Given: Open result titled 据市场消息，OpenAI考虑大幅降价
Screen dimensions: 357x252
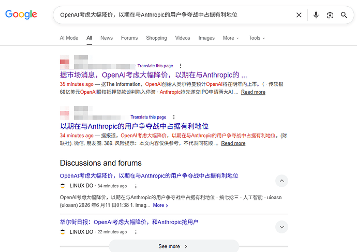Looking at the screenshot, I should 154,75.
